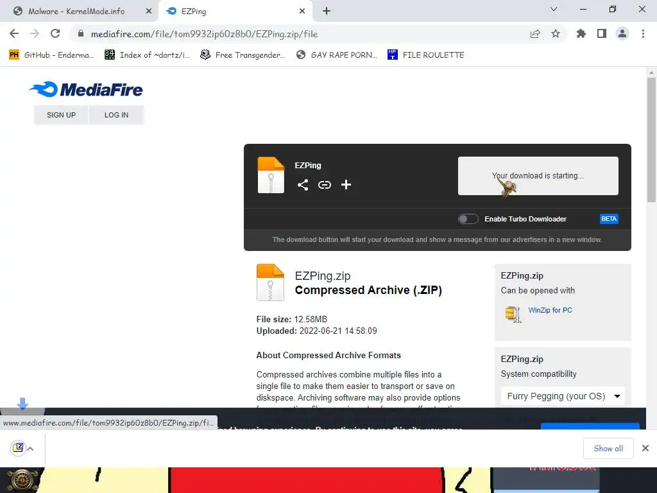Click the BETA badge
Image resolution: width=657 pixels, height=493 pixels.
(x=609, y=219)
